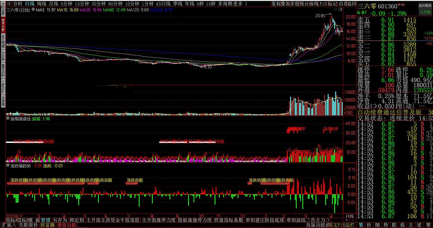This screenshot has width=433, height=228.
Task: Click the diamond icon above the price axis
Action: [x=336, y=9]
